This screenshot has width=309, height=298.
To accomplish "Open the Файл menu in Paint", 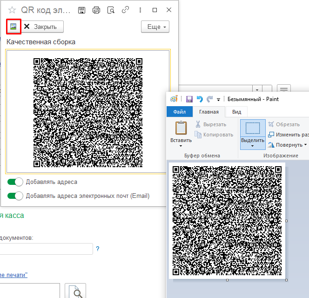I will click(x=180, y=112).
